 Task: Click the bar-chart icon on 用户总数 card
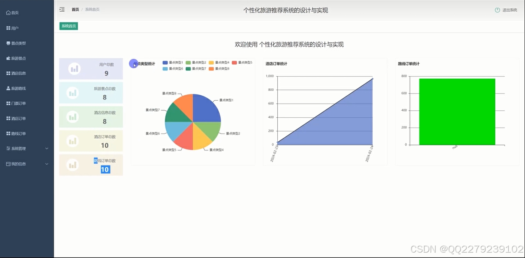coord(74,69)
